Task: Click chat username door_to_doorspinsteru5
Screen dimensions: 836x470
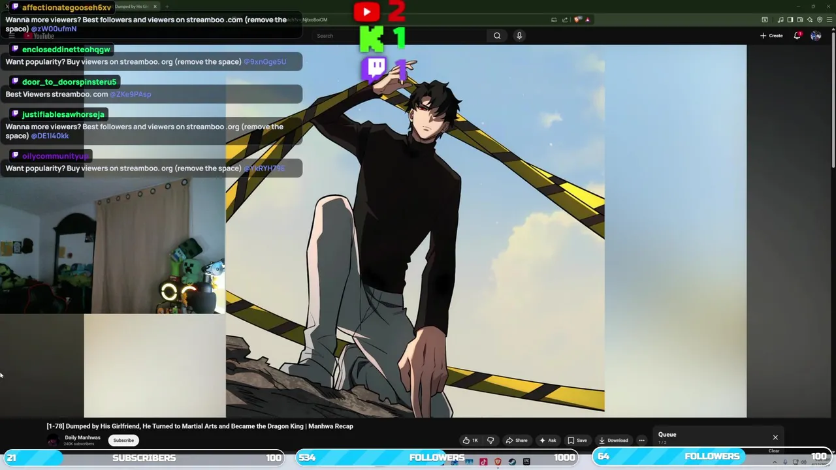Action: pyautogui.click(x=69, y=82)
